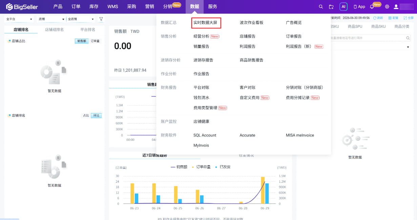Open the 库存 menu
The image size is (417, 220).
pos(94,7)
